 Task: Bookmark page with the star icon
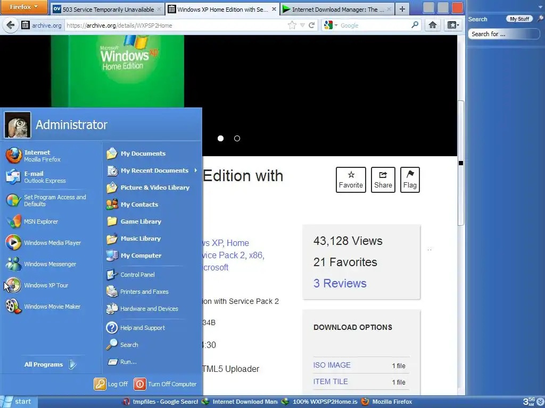pyautogui.click(x=292, y=25)
